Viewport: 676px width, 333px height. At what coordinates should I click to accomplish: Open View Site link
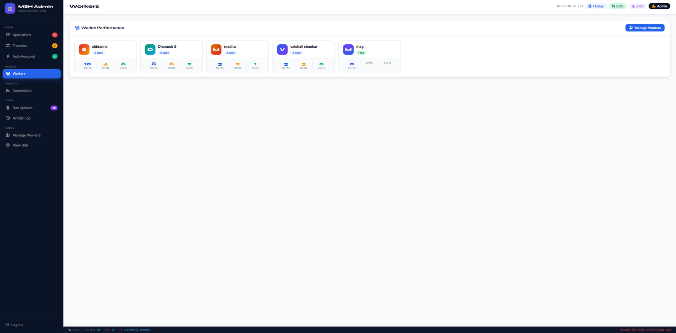click(x=32, y=145)
